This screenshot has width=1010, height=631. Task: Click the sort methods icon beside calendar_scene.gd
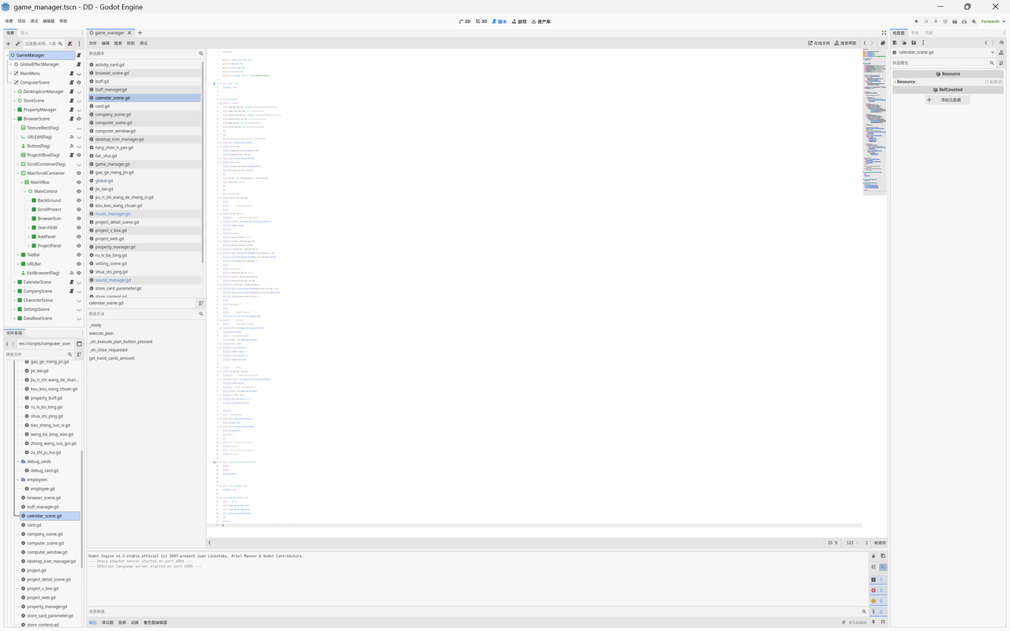200,303
